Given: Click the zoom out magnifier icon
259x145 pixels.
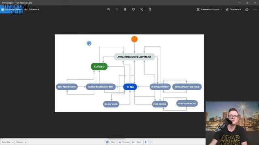Looking at the screenshot, I should click(x=117, y=9).
